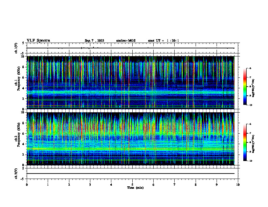
Task: Click the "8" tick on the time axis
Action: (196, 185)
